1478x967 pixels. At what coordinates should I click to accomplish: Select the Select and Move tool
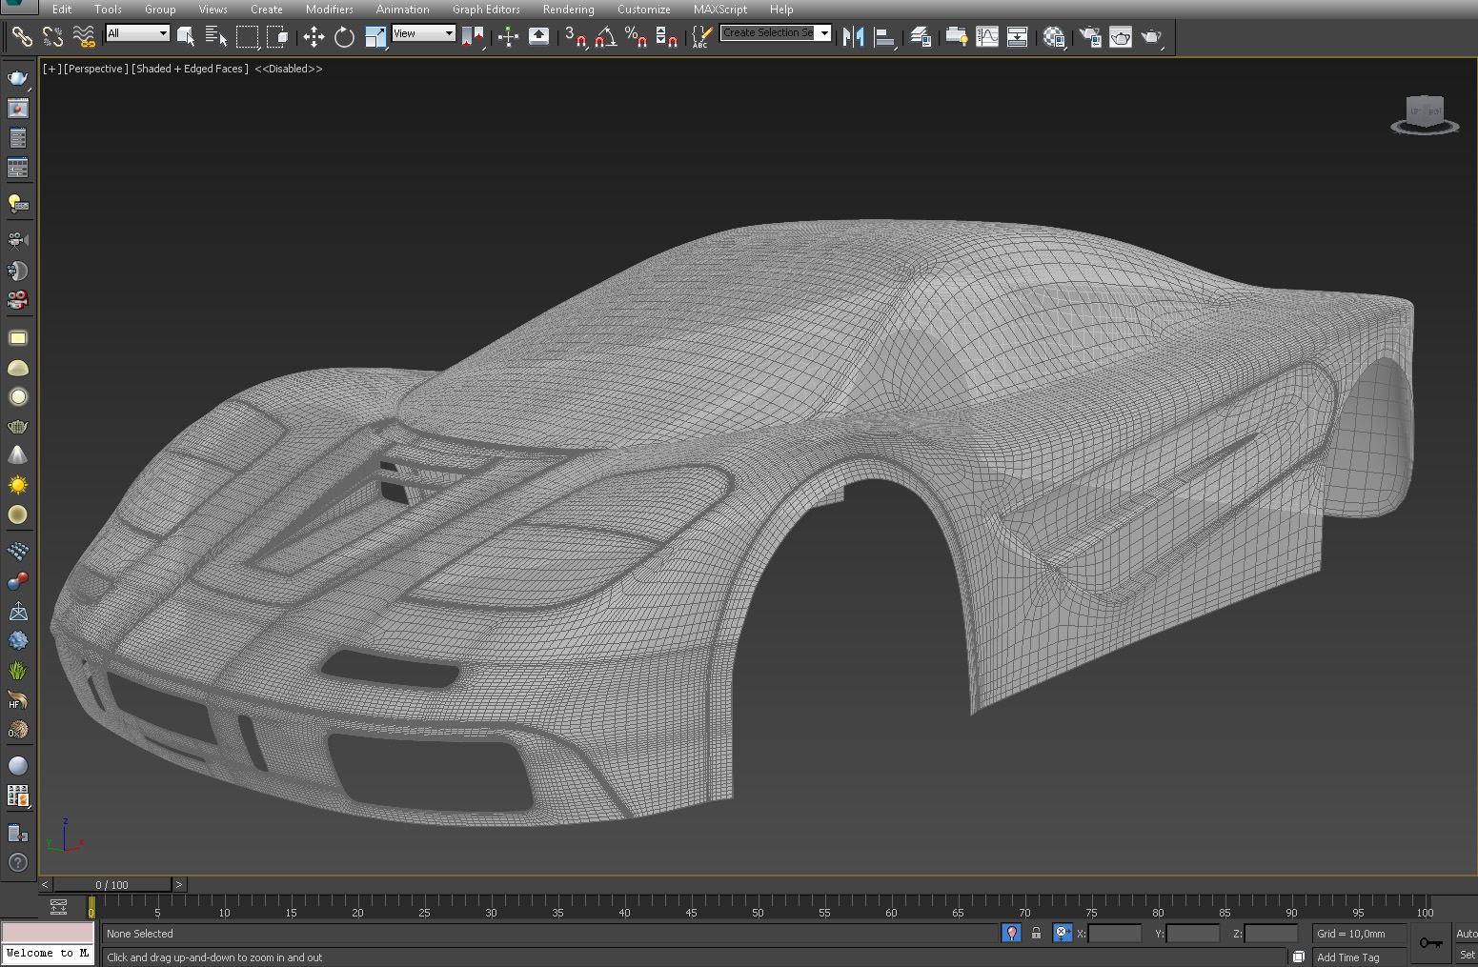click(314, 37)
